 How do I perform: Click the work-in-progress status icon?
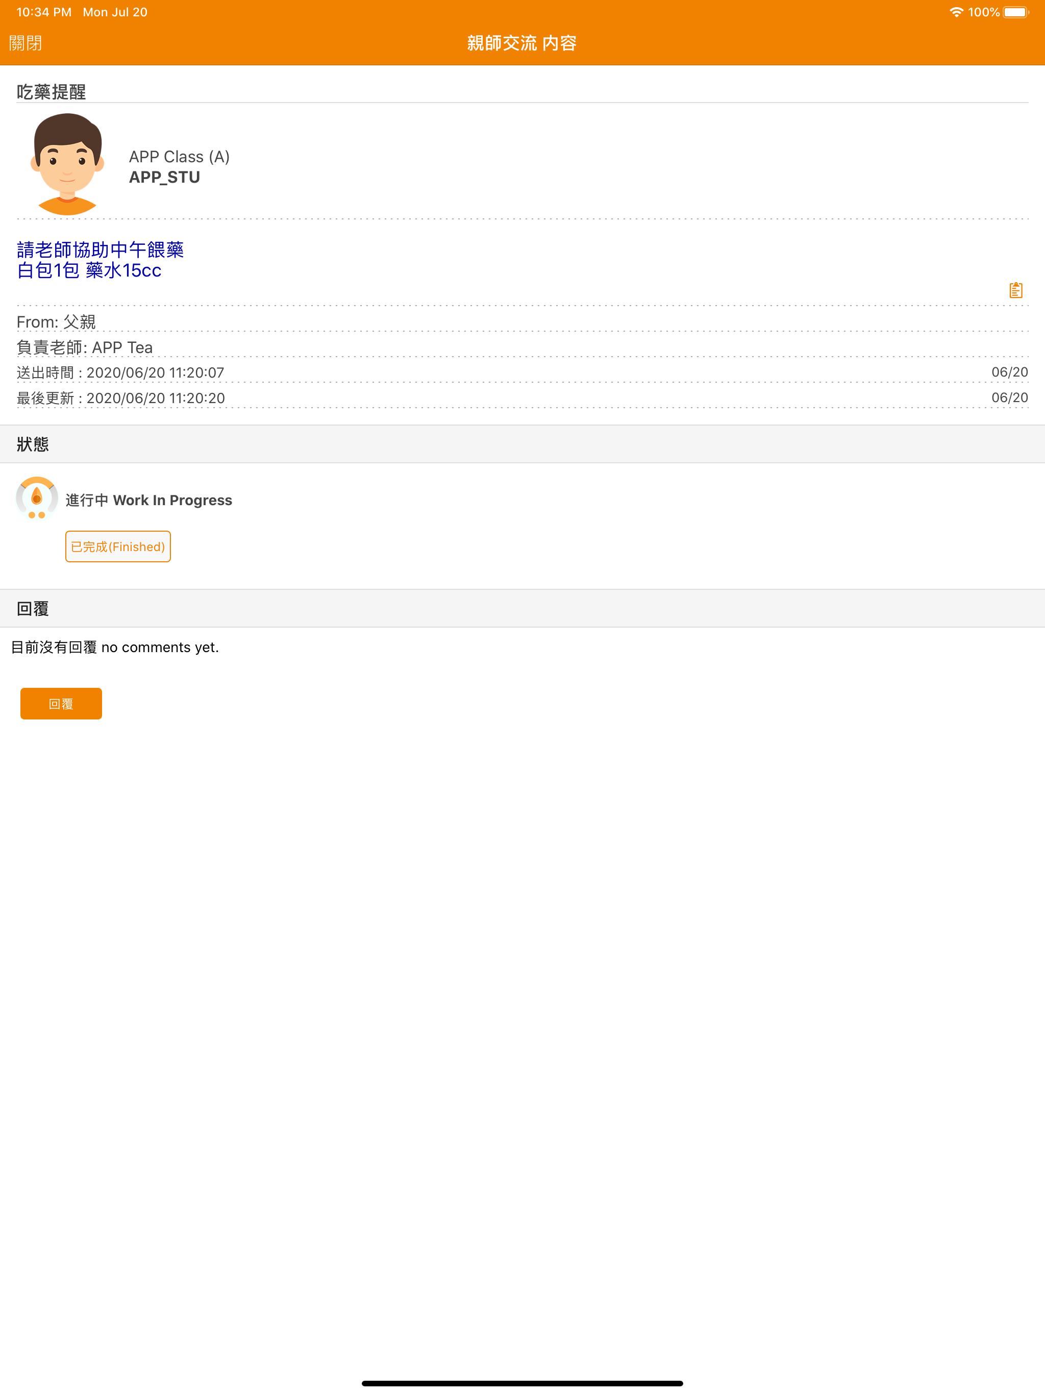[x=37, y=499]
